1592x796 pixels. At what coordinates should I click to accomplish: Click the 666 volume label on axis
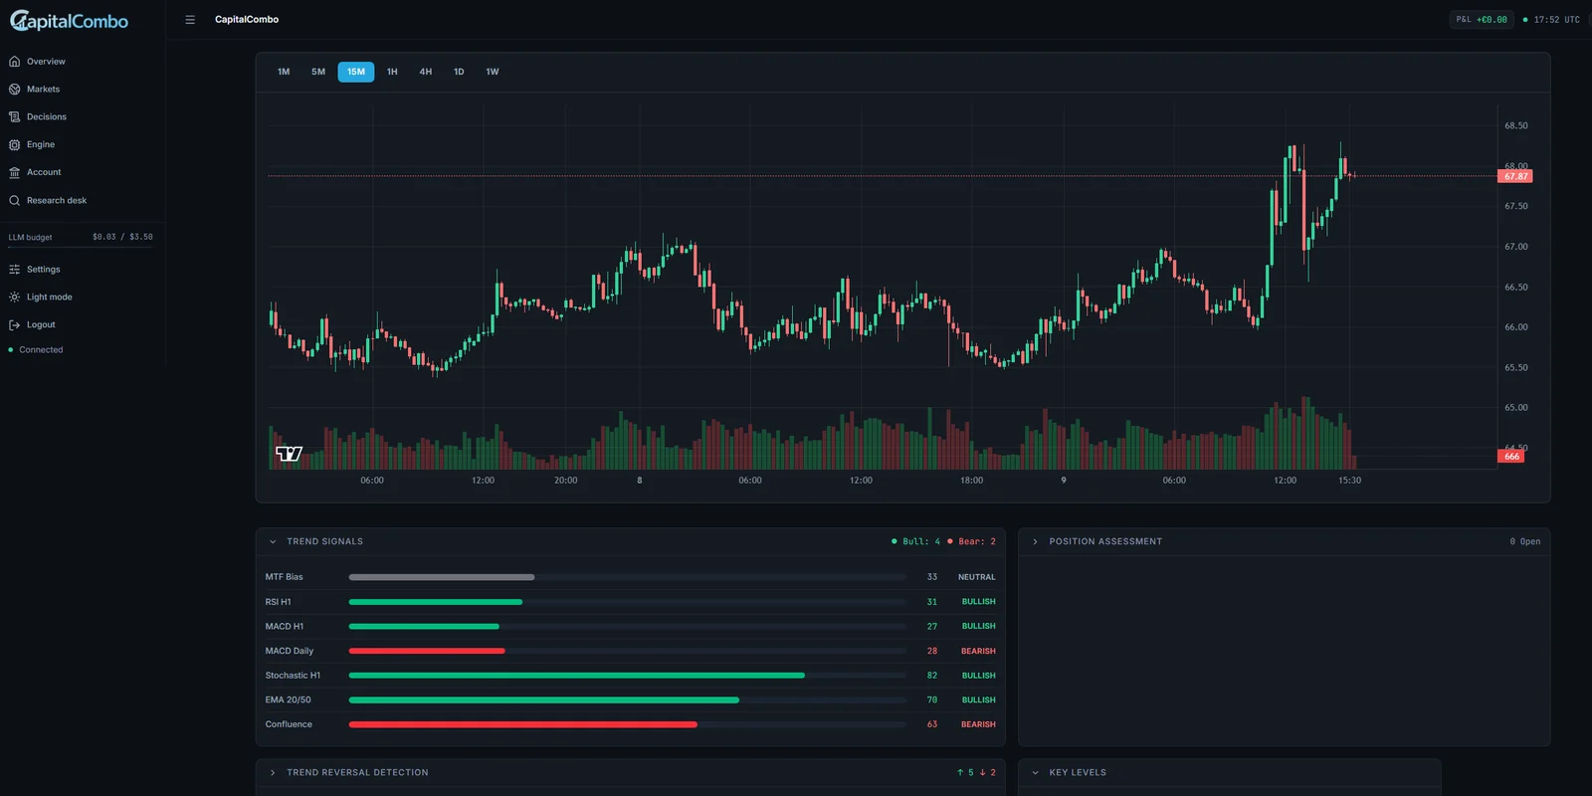[1511, 457]
